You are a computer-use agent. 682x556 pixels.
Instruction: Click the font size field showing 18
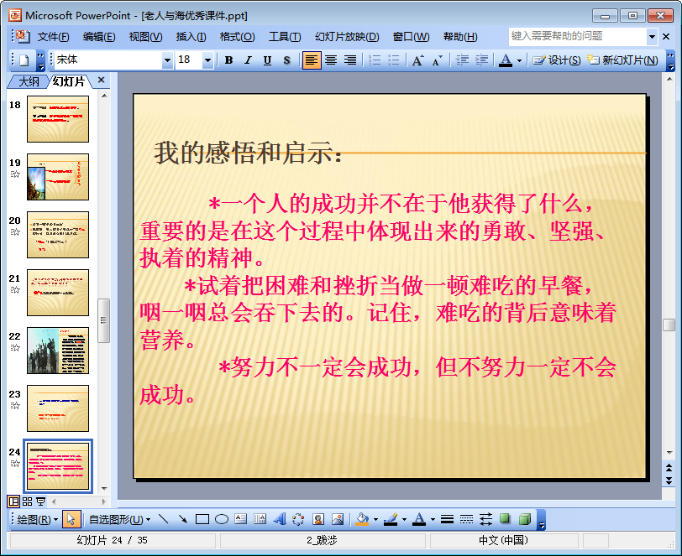click(189, 60)
